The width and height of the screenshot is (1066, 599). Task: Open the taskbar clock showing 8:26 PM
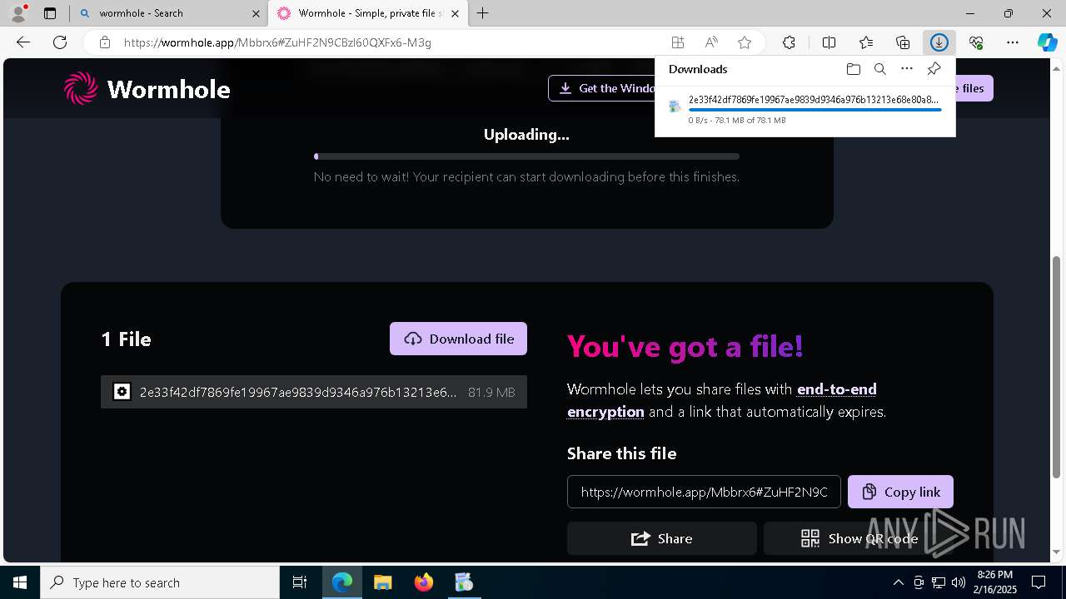tap(994, 582)
